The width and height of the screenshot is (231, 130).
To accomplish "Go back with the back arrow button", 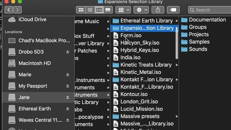I will (9, 10).
